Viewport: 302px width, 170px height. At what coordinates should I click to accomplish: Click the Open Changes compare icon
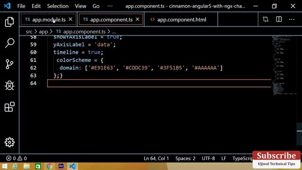[266, 19]
